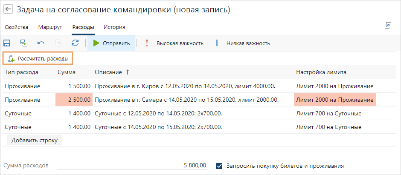Open the card in a new window icon
This screenshot has width=401, height=175.
coord(388,26)
